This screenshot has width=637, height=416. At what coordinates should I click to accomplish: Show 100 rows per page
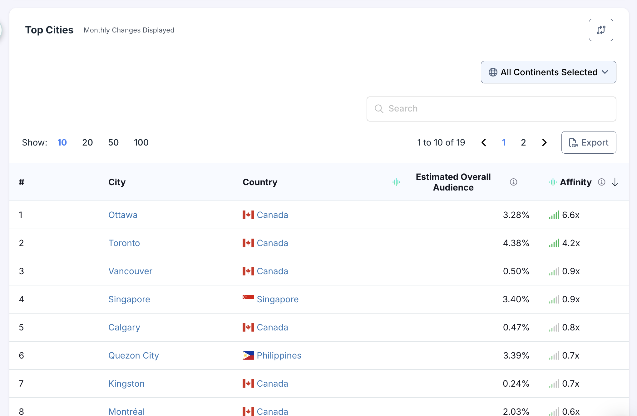coord(141,142)
